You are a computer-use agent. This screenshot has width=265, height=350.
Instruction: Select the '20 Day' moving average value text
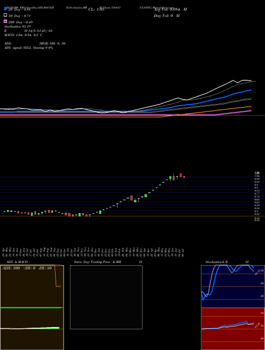(19, 10)
